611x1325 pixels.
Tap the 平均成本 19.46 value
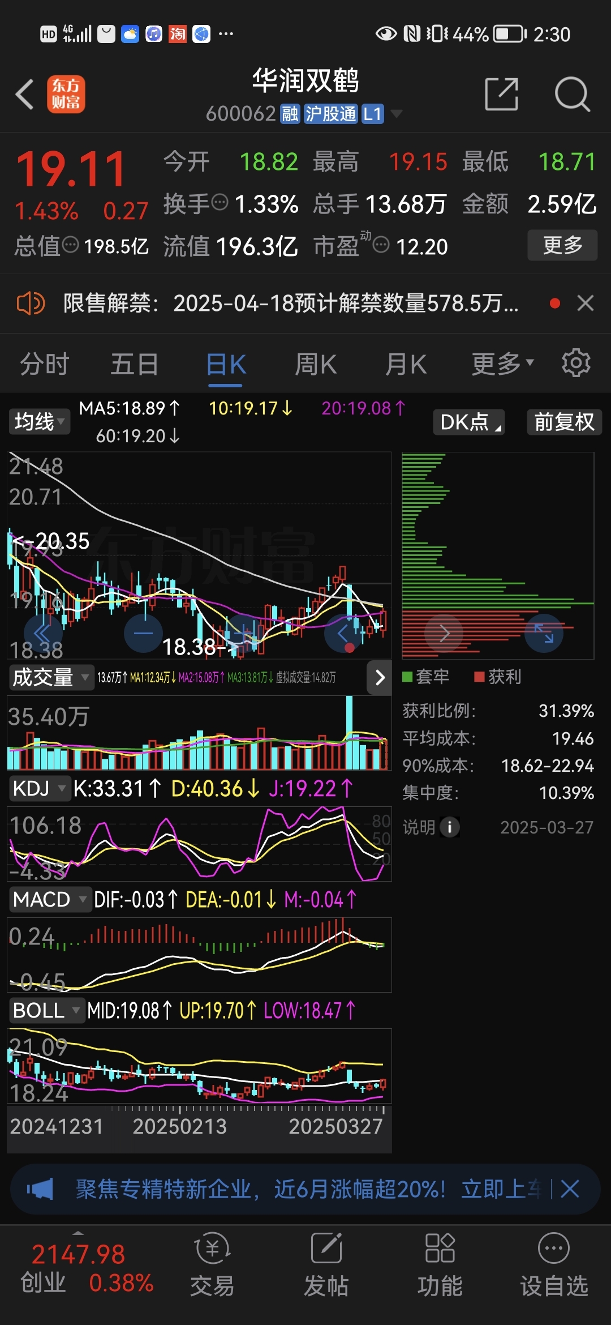[x=573, y=738]
